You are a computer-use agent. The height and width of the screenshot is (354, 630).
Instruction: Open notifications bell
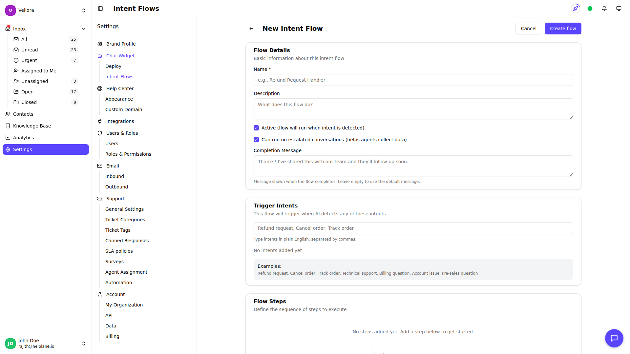point(604,9)
